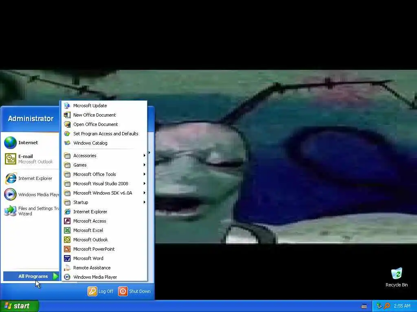
Task: Click the Windows Catalog icon
Action: coord(67,143)
